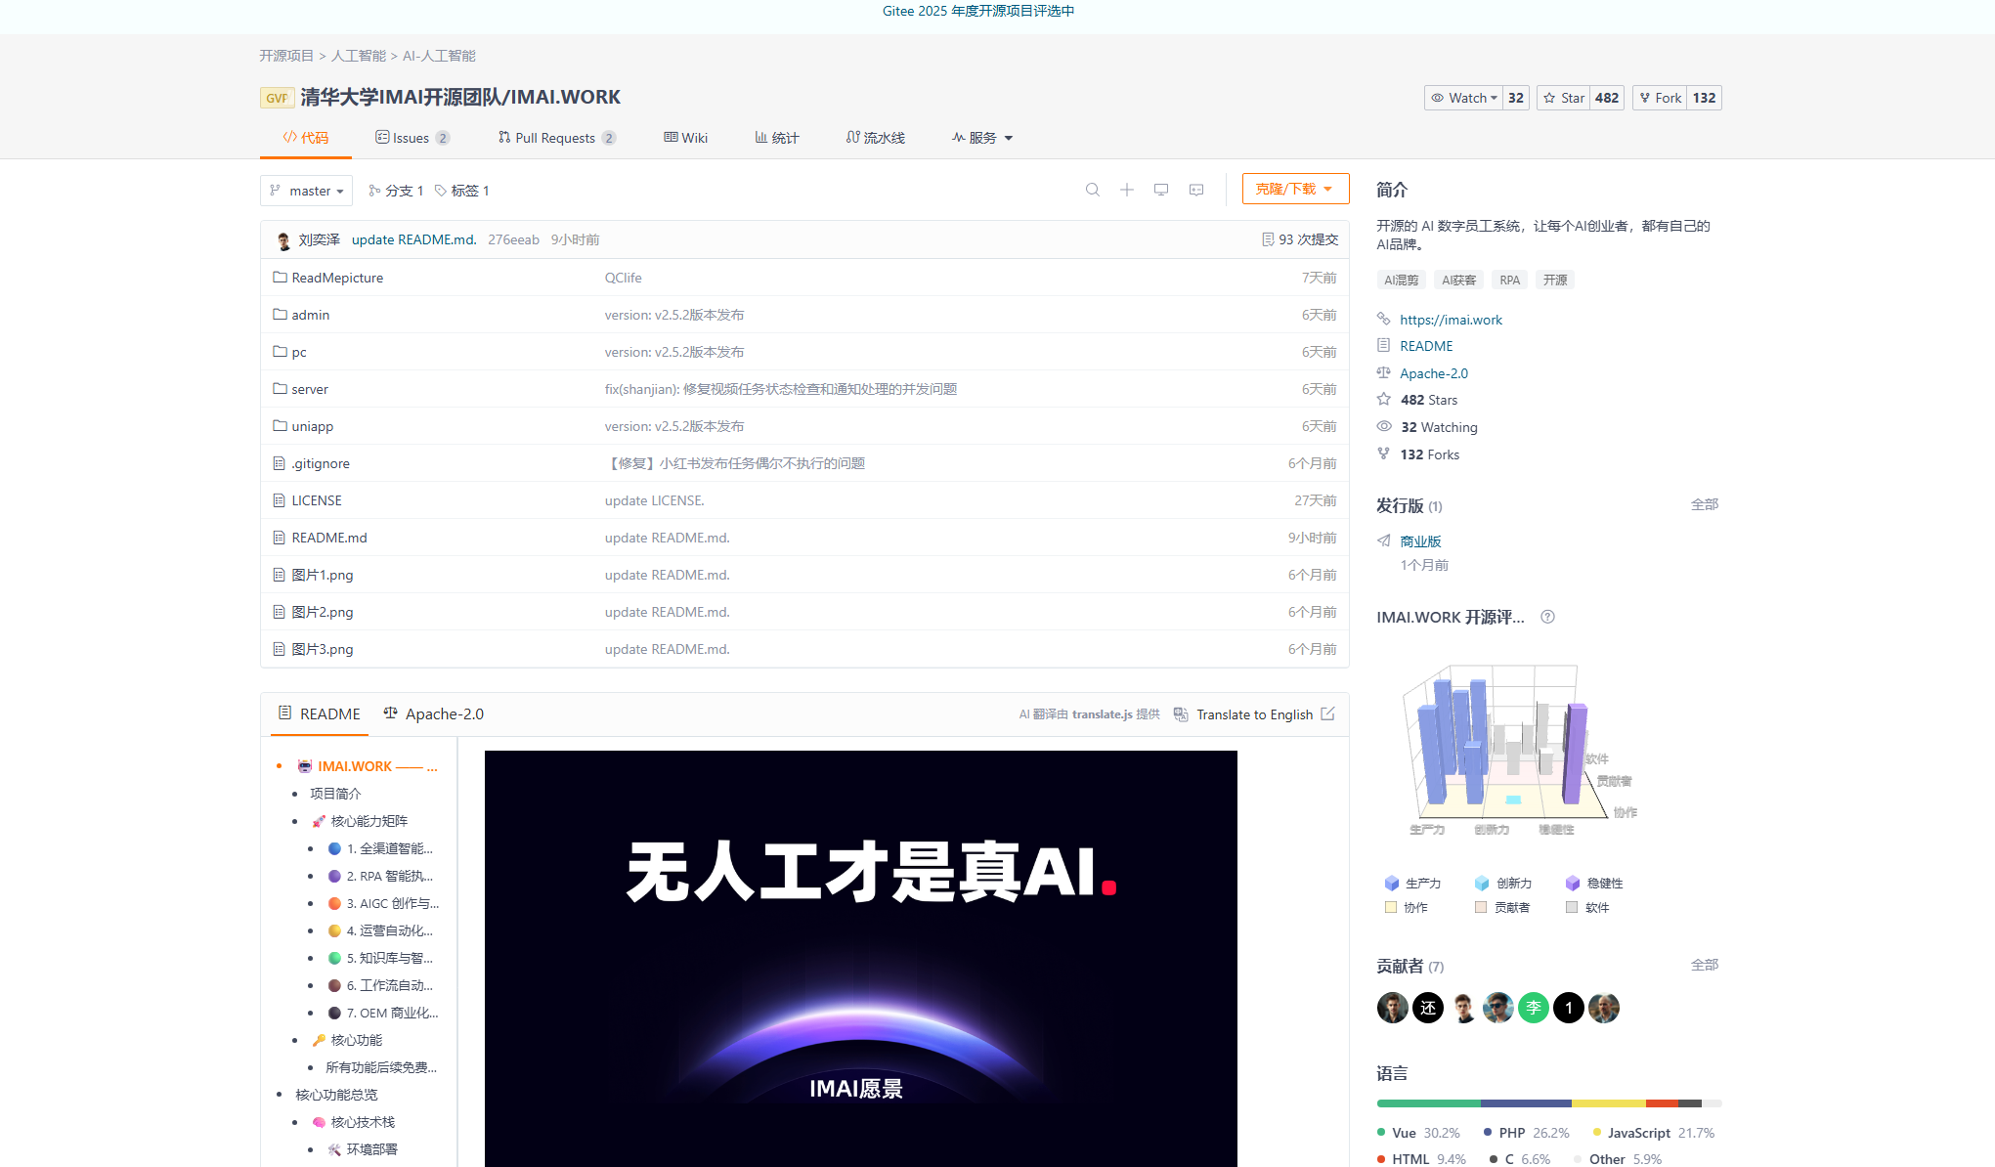This screenshot has width=1995, height=1167.
Task: Click the 93 commits history icon
Action: tap(1268, 239)
